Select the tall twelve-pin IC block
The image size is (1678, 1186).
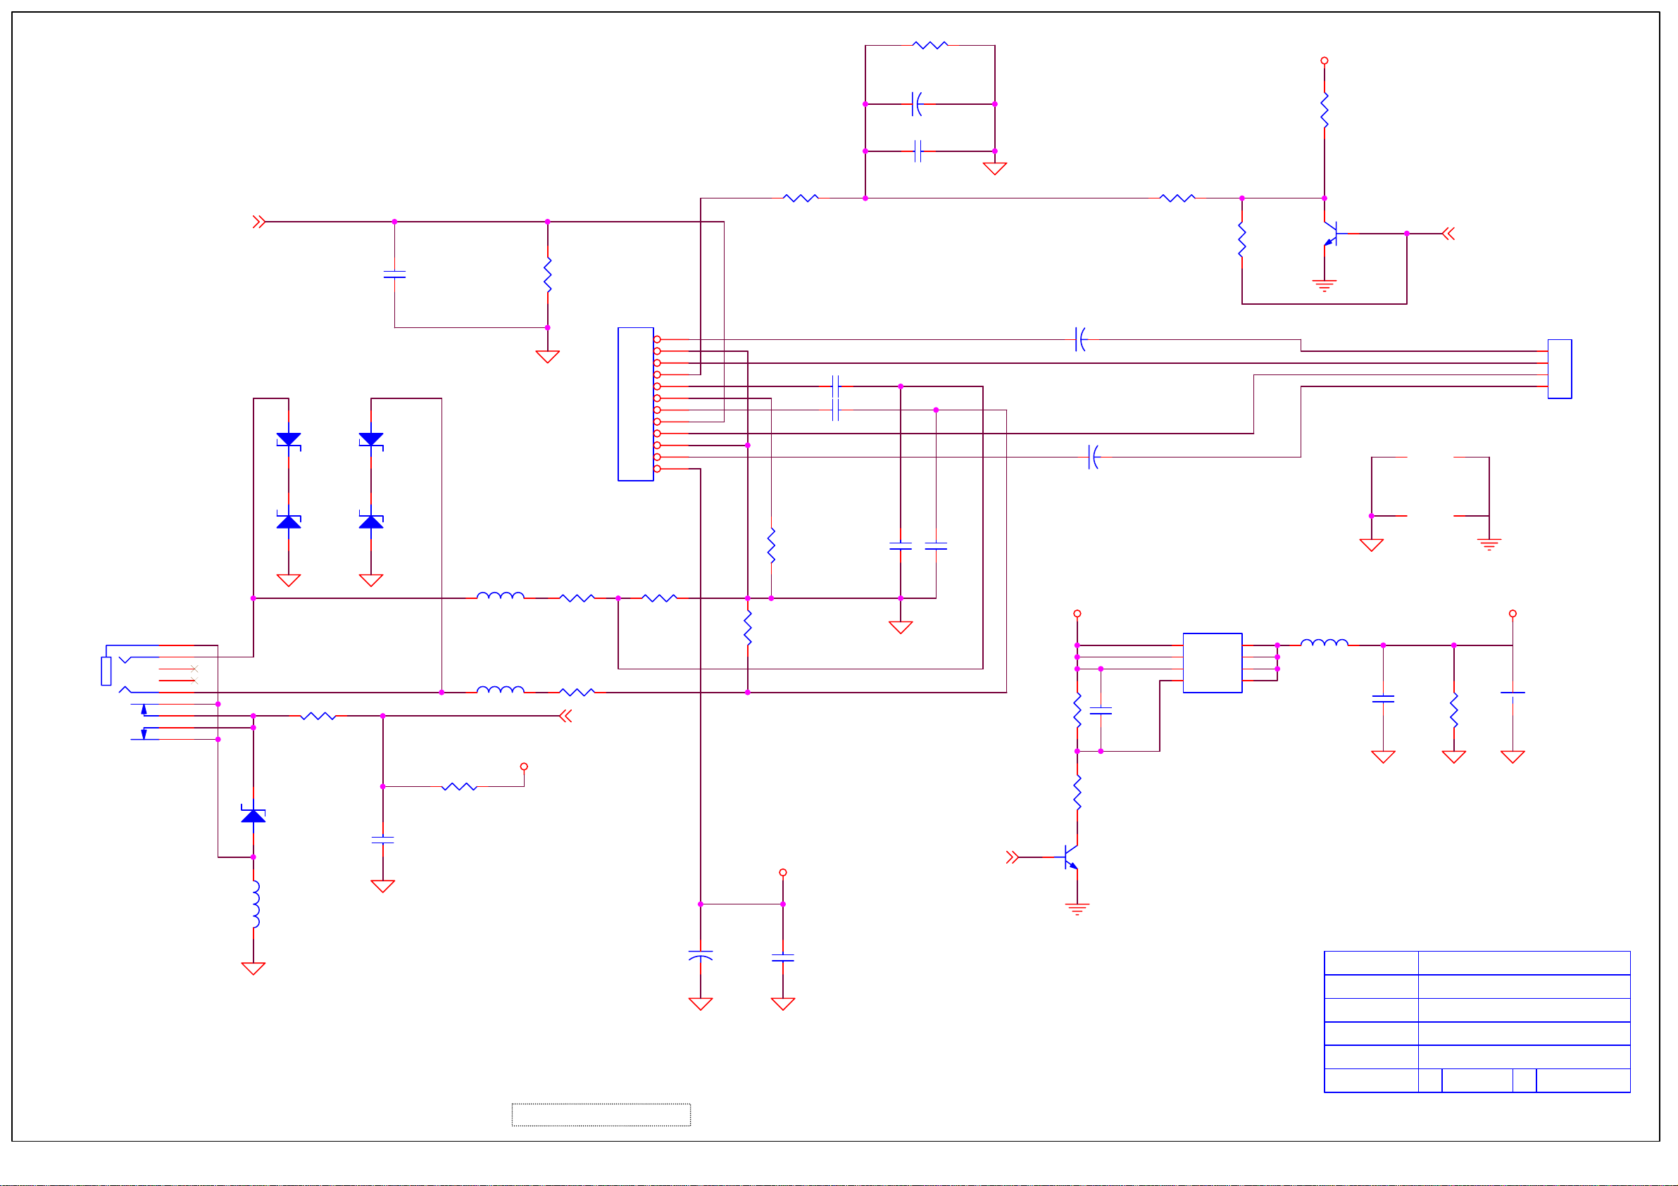tap(635, 404)
